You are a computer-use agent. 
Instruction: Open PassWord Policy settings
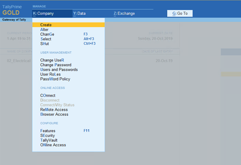point(55,79)
